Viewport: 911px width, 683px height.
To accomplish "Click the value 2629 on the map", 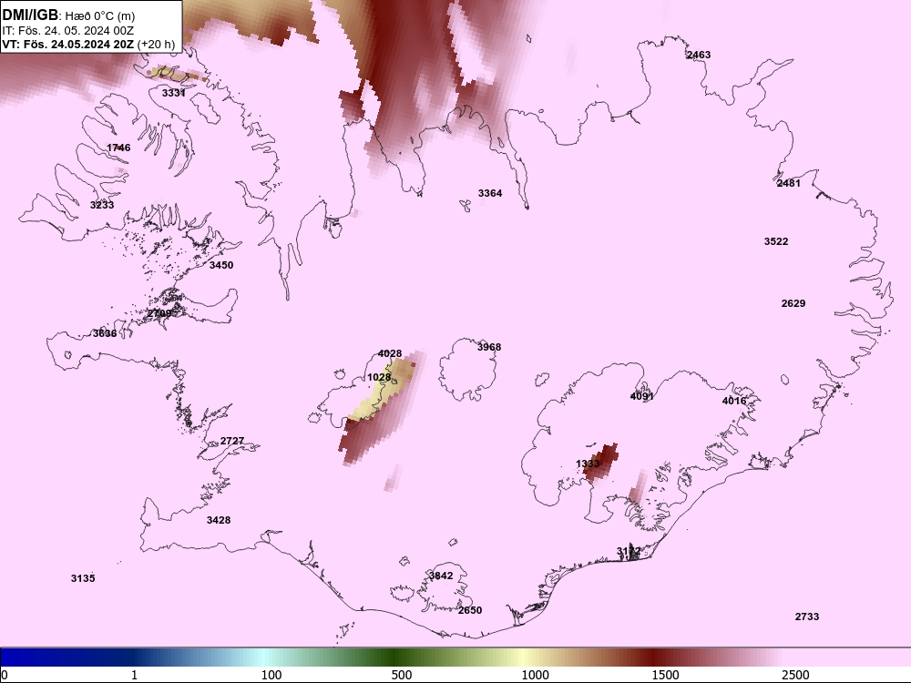I will (793, 303).
